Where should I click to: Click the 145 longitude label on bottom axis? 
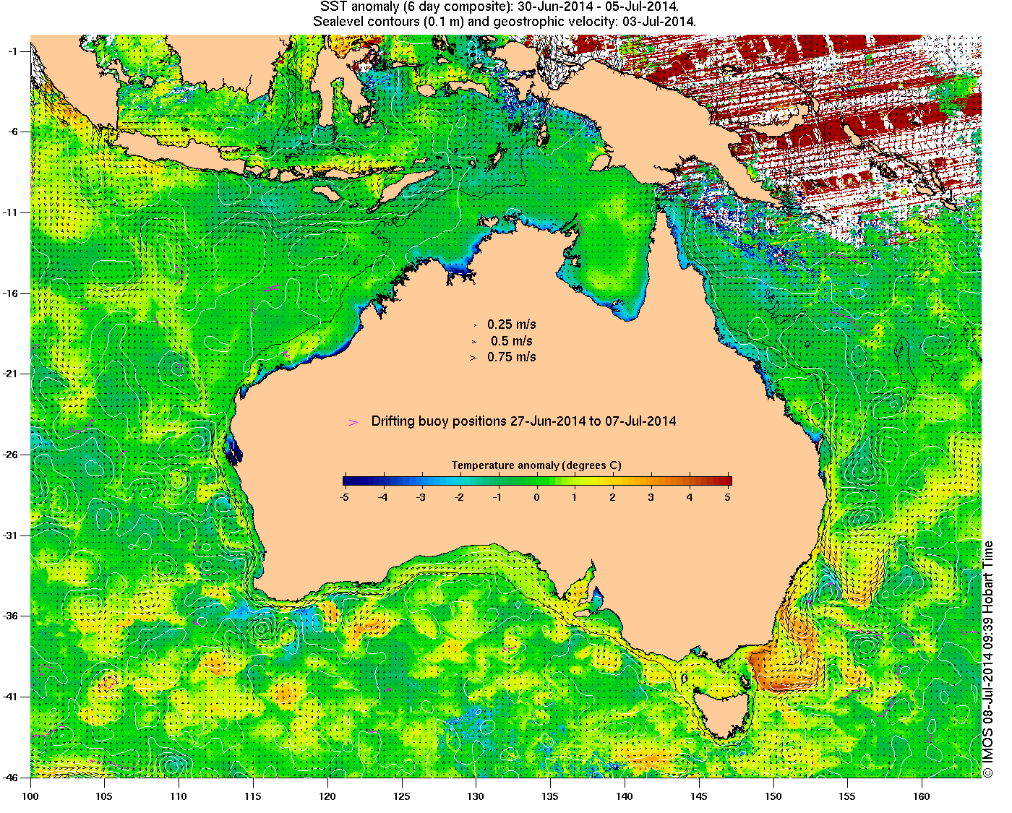[x=699, y=796]
